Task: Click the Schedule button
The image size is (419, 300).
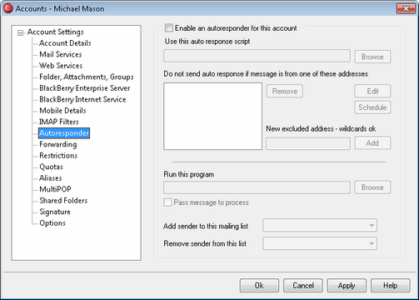Action: tap(372, 107)
